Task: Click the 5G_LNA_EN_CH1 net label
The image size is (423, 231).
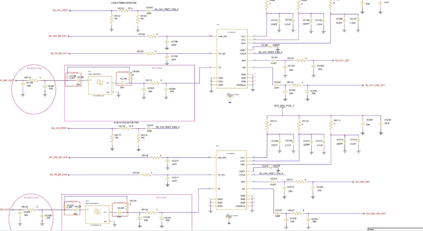Action: [x=58, y=36]
